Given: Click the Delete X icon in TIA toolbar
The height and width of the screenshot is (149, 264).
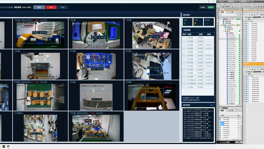Looking at the screenshot, I should click(243, 6).
